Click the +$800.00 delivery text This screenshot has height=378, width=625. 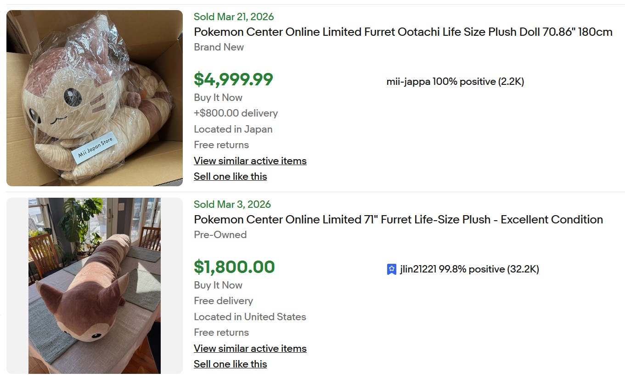(x=236, y=113)
